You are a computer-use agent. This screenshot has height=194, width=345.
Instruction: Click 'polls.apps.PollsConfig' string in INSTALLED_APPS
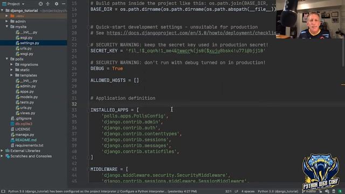click(134, 116)
